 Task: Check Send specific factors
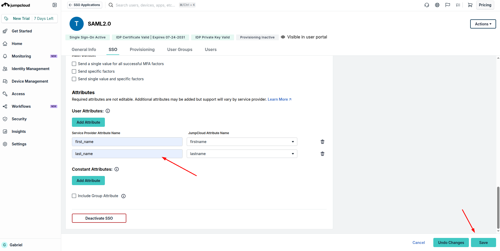tap(74, 71)
